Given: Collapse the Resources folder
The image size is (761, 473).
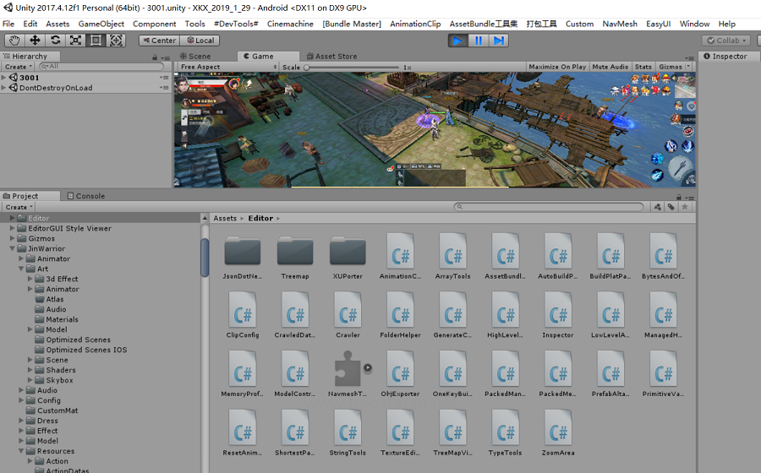Looking at the screenshot, I should click(x=21, y=451).
